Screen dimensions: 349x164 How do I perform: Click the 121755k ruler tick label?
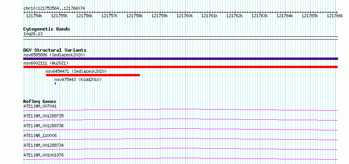[x=59, y=16]
